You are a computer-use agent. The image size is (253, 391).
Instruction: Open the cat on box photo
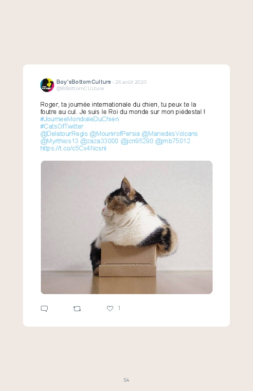point(126,227)
